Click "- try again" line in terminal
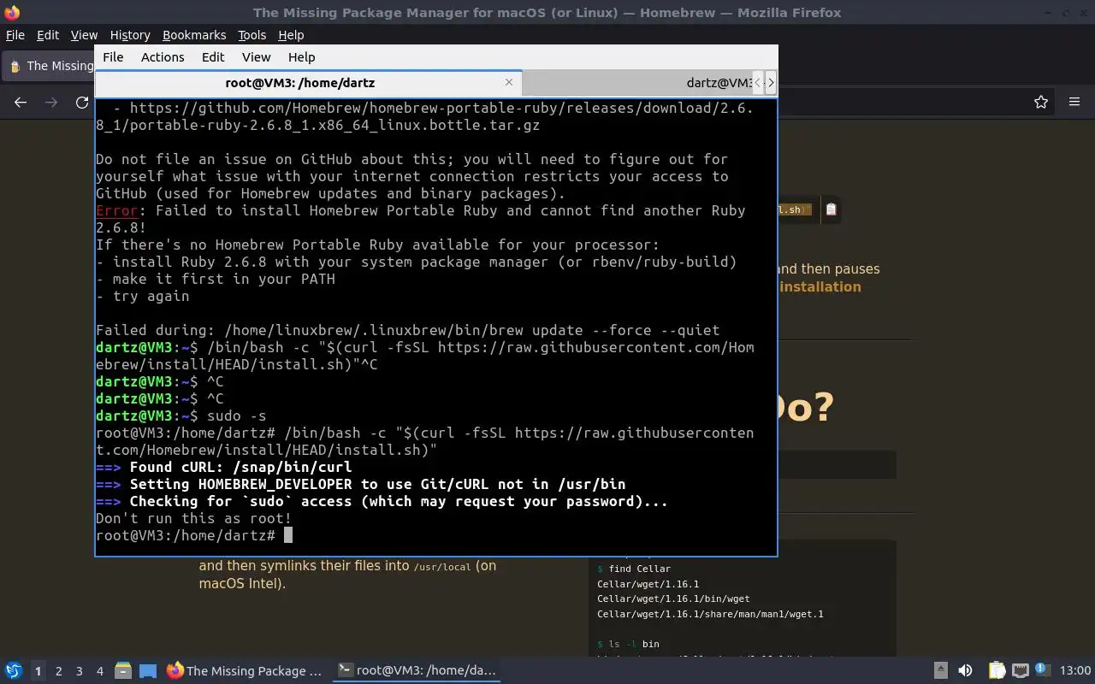Image resolution: width=1095 pixels, height=684 pixels. (x=142, y=296)
